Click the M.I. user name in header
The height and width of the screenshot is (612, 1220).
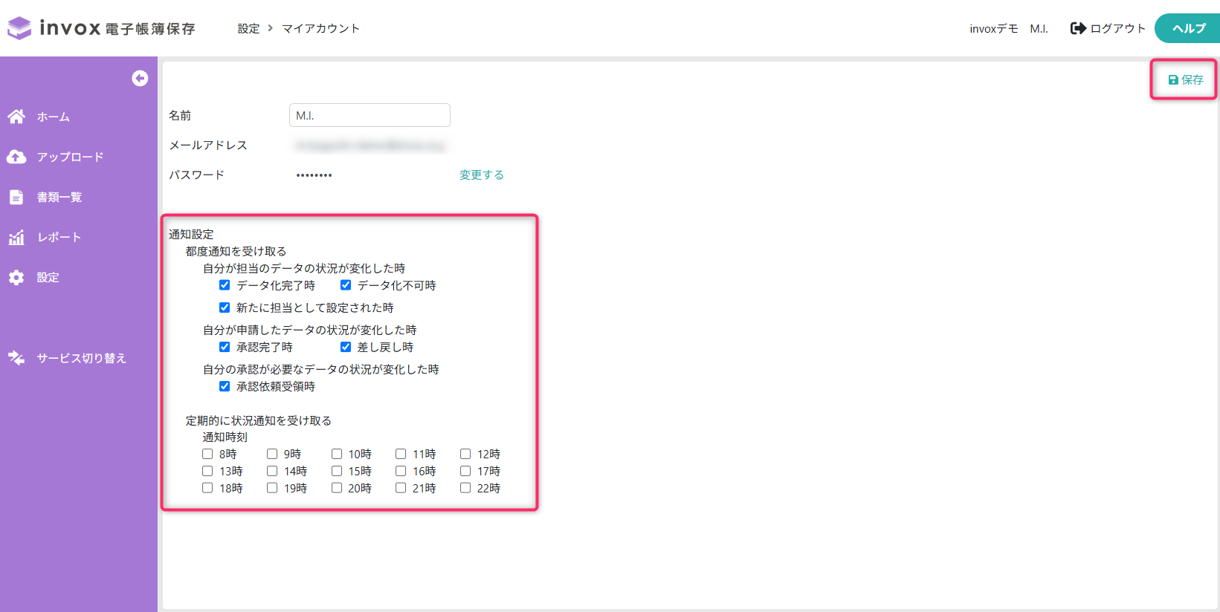(x=1039, y=28)
